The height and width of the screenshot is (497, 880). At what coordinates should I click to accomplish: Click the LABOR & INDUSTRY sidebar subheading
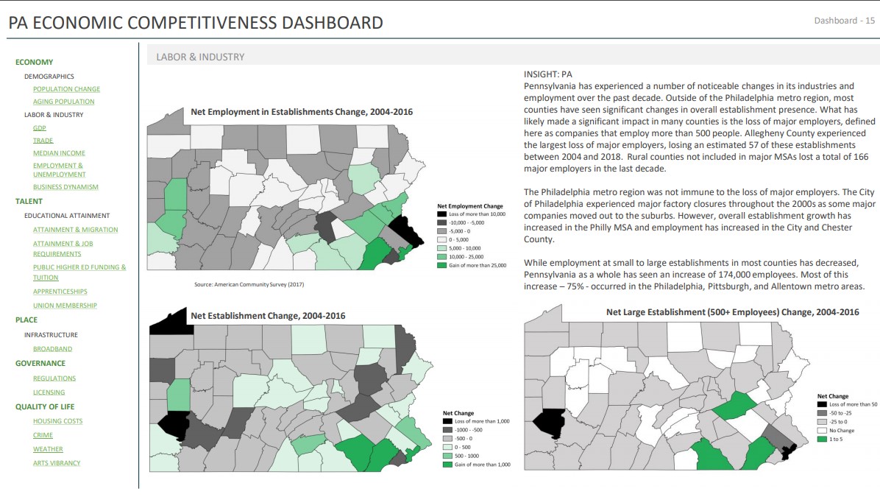coord(53,115)
